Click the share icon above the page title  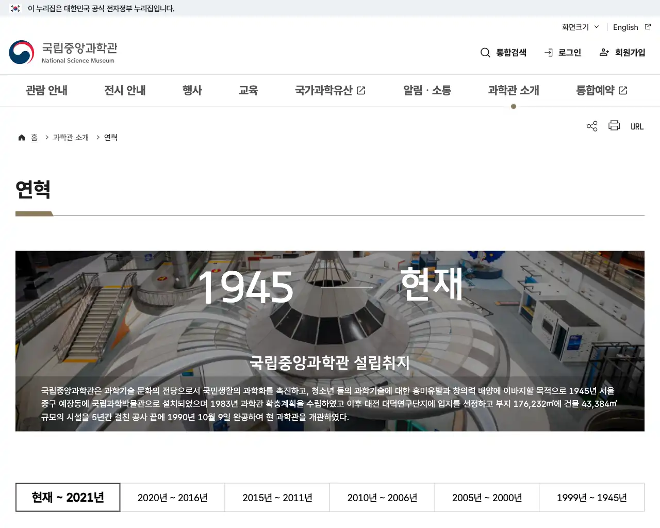(x=591, y=126)
